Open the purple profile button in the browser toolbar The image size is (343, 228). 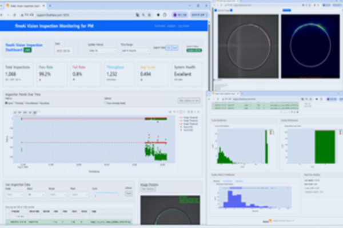(180, 15)
